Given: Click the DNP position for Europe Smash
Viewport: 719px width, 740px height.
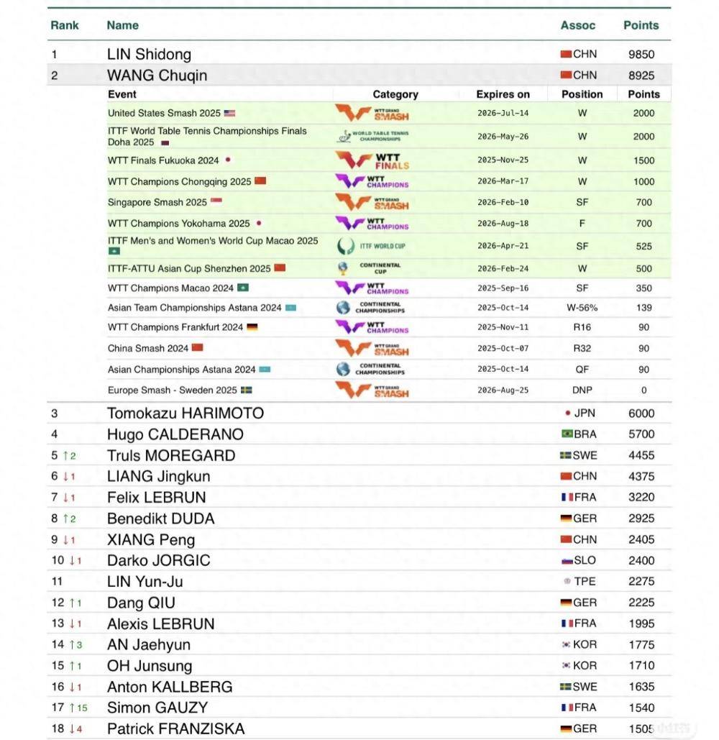Looking at the screenshot, I should coord(582,390).
